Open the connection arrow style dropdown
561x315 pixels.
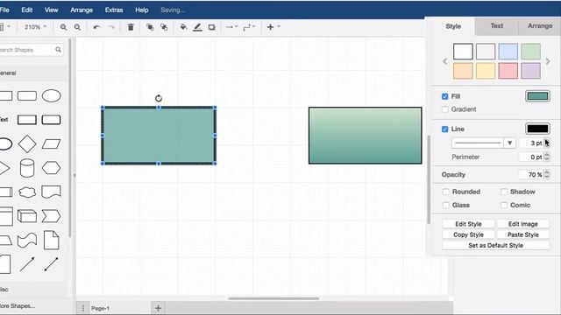[231, 27]
